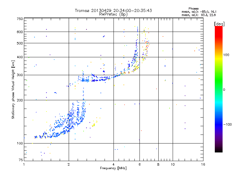This screenshot has width=239, height=179.
Task: Click the x-axis tick label 1
Action: 24,164
